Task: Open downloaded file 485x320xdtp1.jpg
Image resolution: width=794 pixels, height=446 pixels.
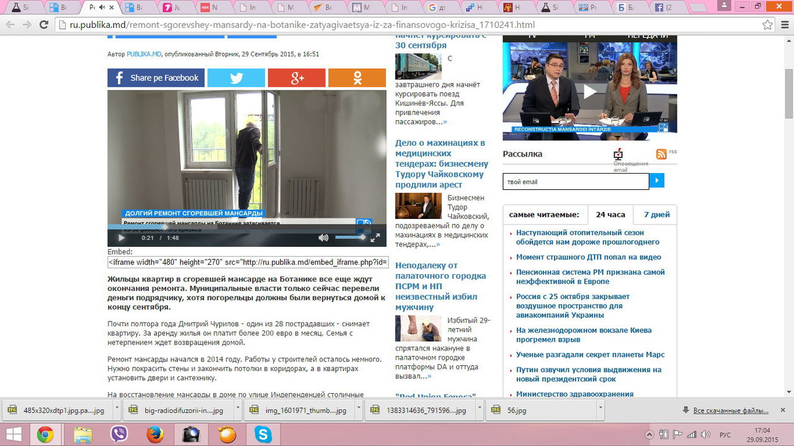Action: pos(55,410)
